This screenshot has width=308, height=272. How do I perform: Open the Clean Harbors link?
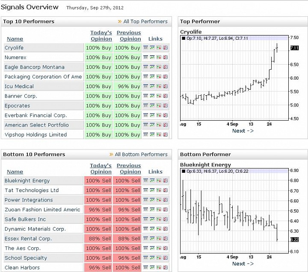(x=22, y=267)
